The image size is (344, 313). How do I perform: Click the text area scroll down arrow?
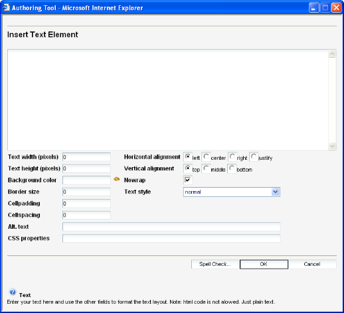(x=332, y=146)
